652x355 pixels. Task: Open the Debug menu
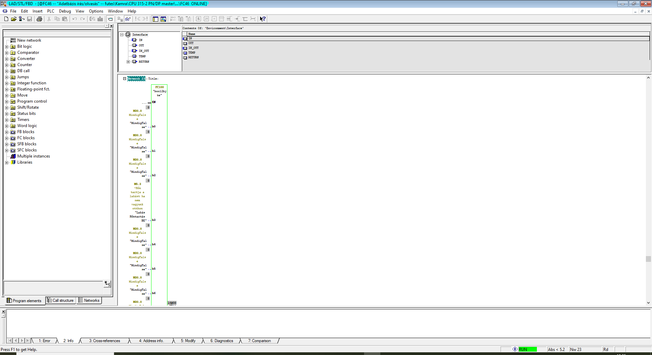click(65, 11)
